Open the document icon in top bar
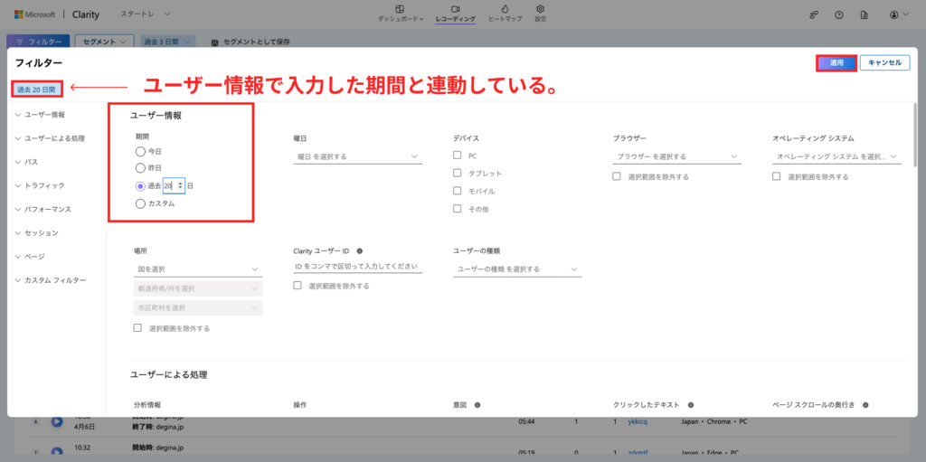Screen dimensions: 926x462 click(864, 14)
